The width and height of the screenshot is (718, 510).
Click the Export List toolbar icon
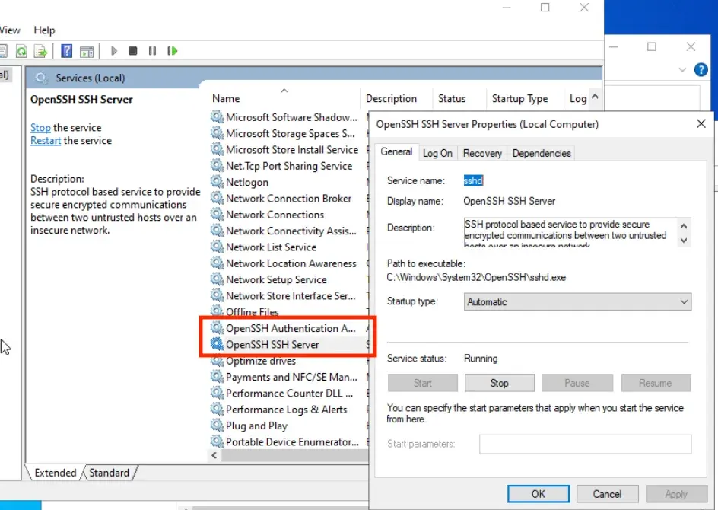41,51
